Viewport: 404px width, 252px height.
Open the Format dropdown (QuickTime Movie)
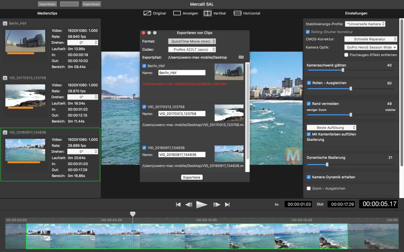pyautogui.click(x=192, y=41)
